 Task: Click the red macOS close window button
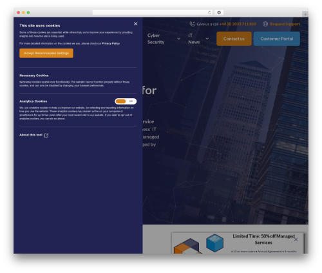19,12
